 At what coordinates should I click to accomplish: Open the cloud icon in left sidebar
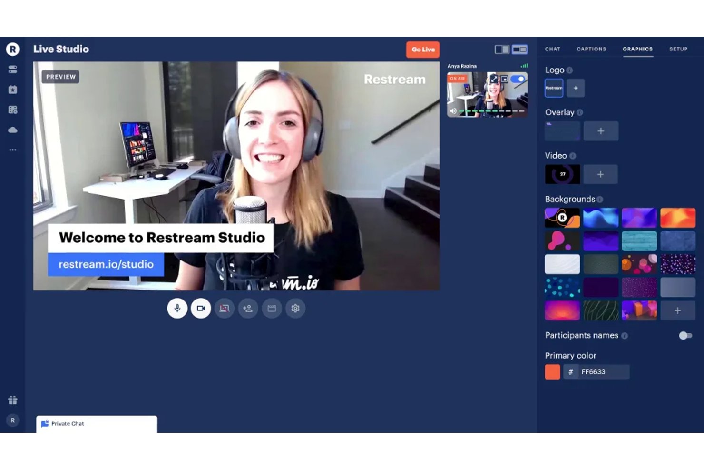coord(13,130)
